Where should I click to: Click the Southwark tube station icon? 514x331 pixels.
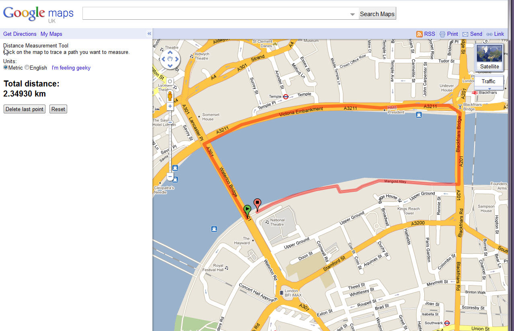tap(446, 323)
